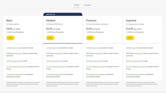Open premium virus protection link in Basic plan
The width and height of the screenshot is (166, 93).
[16, 74]
